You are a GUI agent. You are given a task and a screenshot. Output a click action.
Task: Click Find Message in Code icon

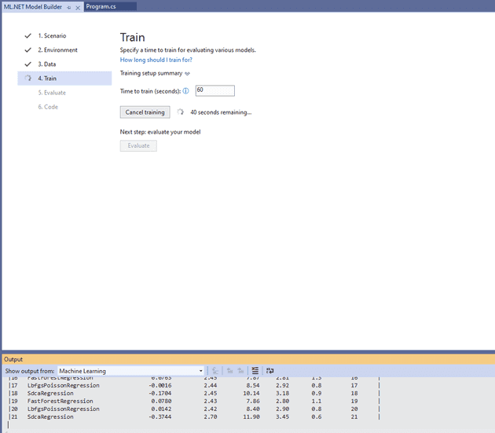pos(215,370)
